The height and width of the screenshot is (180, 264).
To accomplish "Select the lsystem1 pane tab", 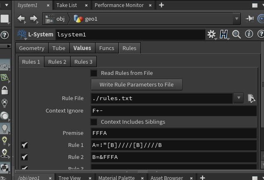I will click(x=28, y=5).
